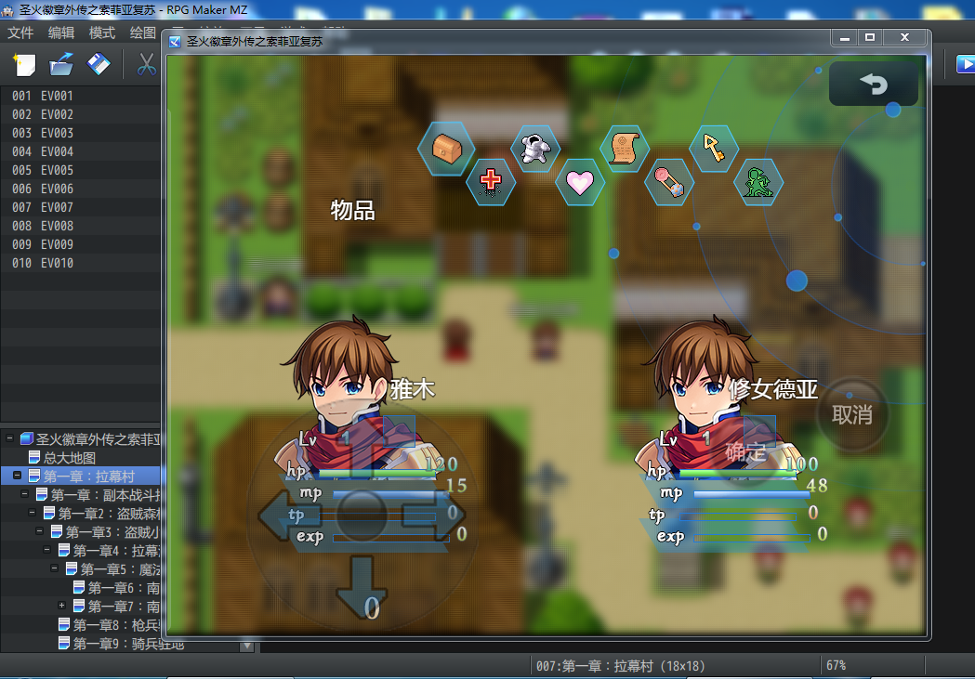The height and width of the screenshot is (679, 975).
Task: Click the 确定 button
Action: click(745, 452)
